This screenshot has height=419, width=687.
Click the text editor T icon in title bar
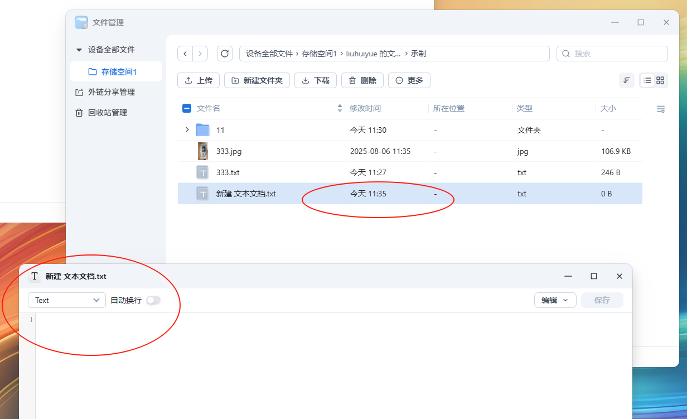(35, 276)
